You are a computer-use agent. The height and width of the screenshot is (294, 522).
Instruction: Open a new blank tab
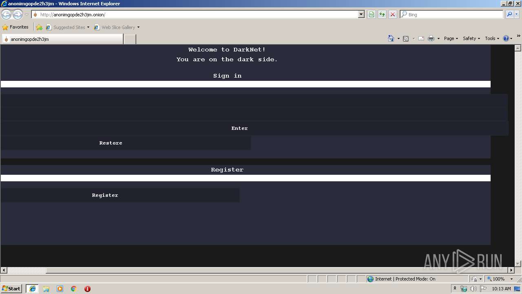click(130, 39)
